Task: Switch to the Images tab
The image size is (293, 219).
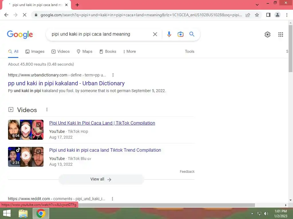Action: point(35,52)
